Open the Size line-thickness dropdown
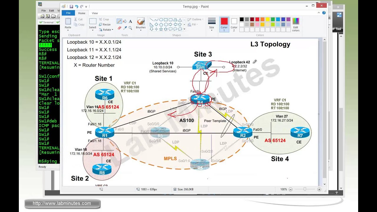 click(x=211, y=24)
